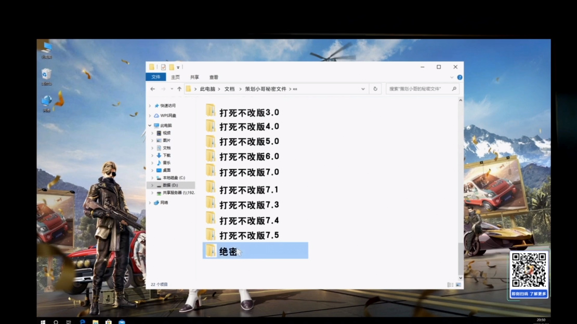Screen dimensions: 577x324
Task: Select 共享服务器 network drive
Action: coord(175,193)
